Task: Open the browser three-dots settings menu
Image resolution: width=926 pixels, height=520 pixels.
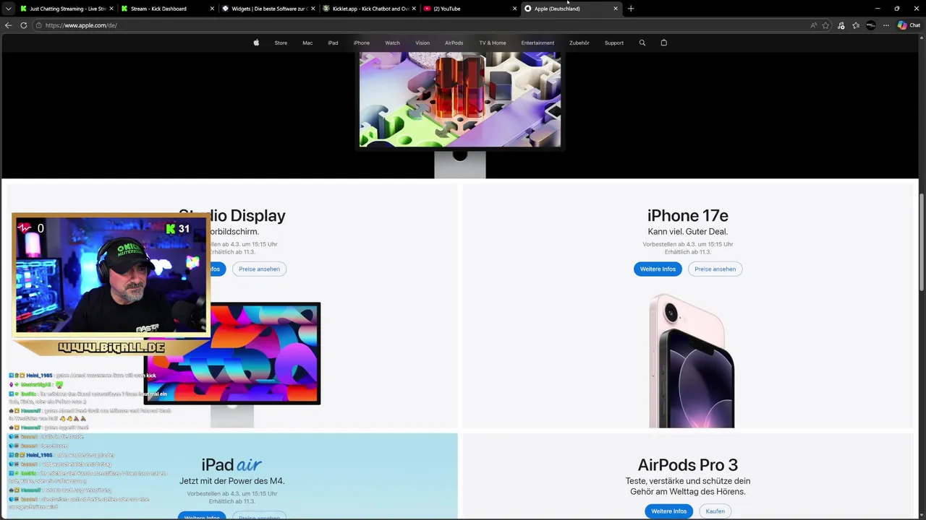Action: [x=886, y=25]
